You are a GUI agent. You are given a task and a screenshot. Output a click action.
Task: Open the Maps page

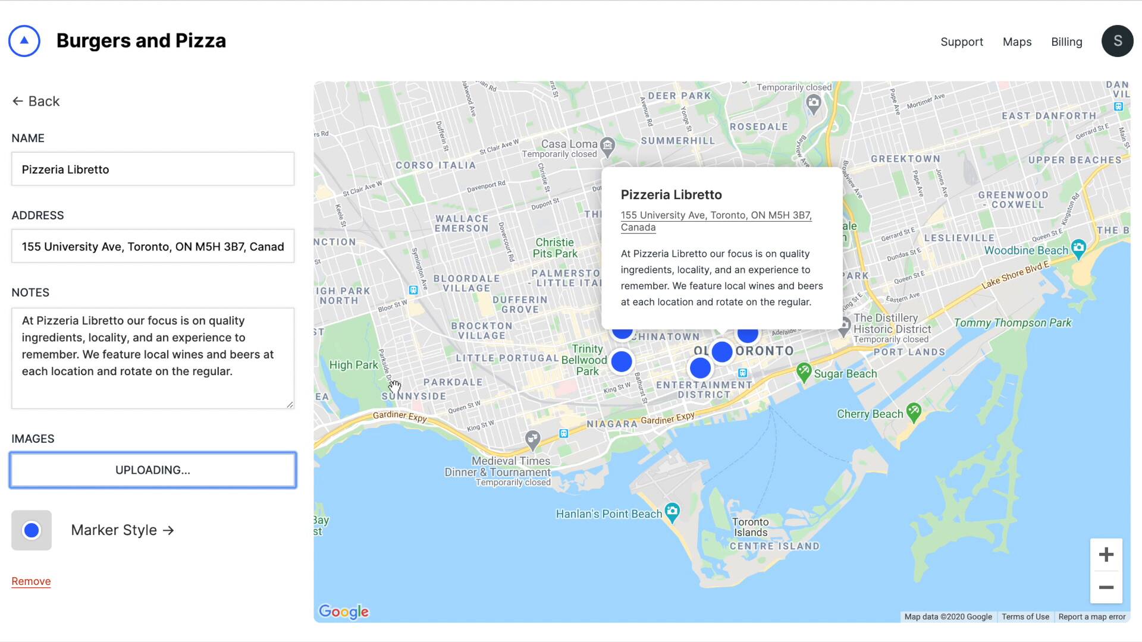(1016, 42)
